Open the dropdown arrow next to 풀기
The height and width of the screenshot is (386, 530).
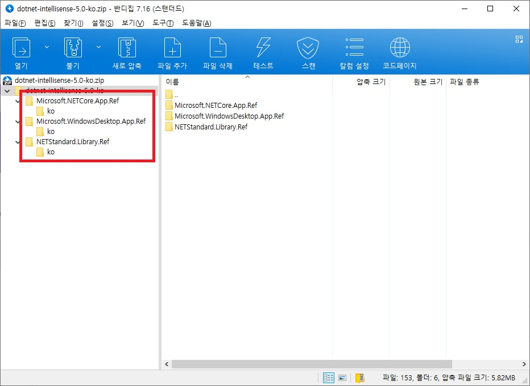[x=99, y=47]
